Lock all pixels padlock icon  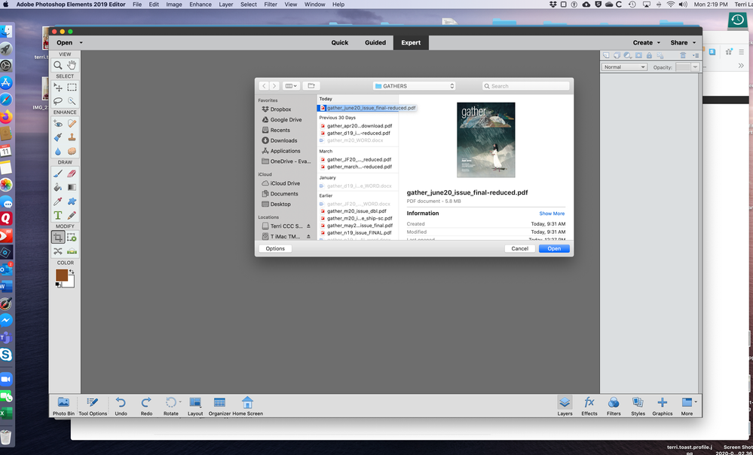click(649, 55)
